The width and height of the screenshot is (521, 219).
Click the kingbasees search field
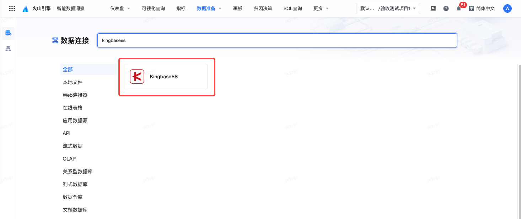tap(277, 40)
